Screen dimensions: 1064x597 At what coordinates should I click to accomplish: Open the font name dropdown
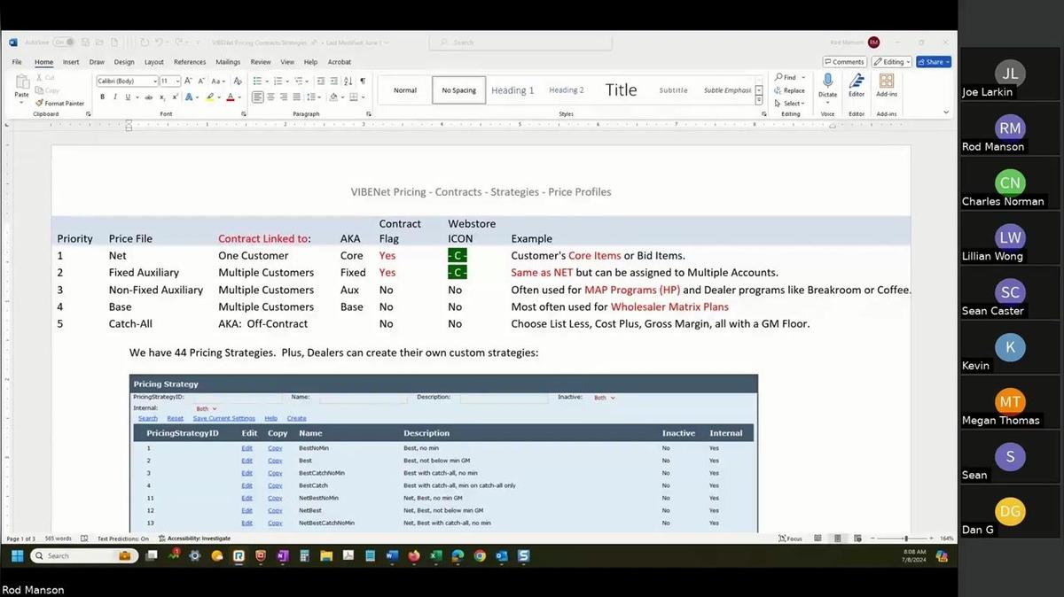pos(155,81)
